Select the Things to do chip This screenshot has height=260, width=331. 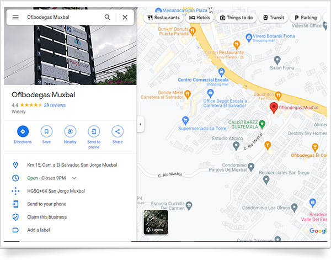(236, 18)
